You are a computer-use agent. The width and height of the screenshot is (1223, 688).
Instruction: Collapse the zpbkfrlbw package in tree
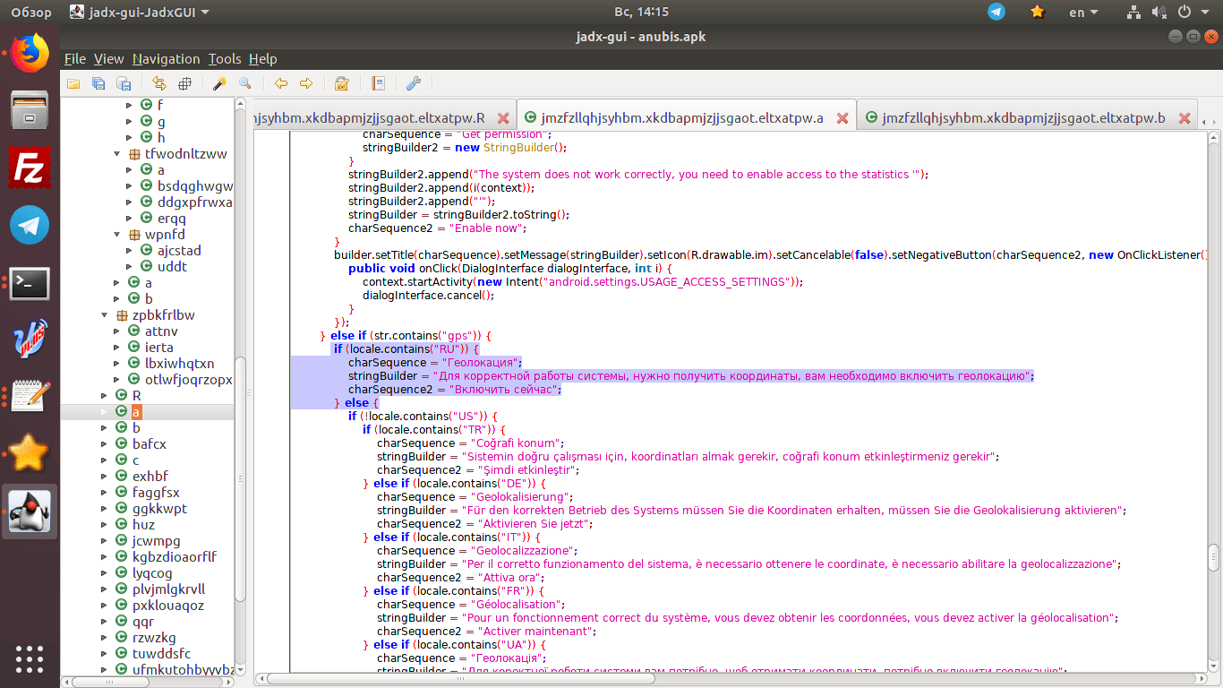[x=104, y=315]
